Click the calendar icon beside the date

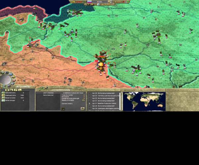tap(98, 4)
